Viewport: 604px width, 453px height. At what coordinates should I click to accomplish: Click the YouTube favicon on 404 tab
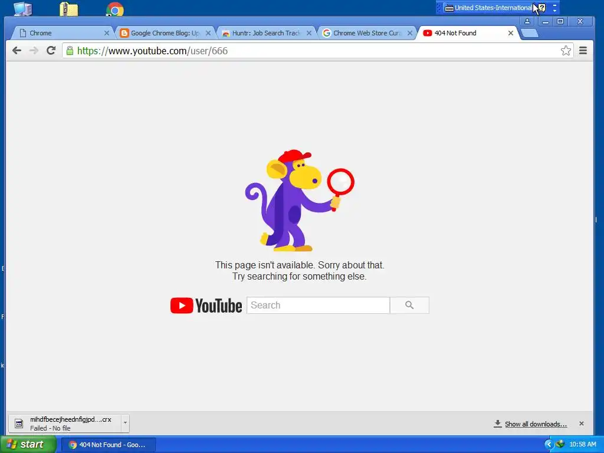[x=427, y=33]
